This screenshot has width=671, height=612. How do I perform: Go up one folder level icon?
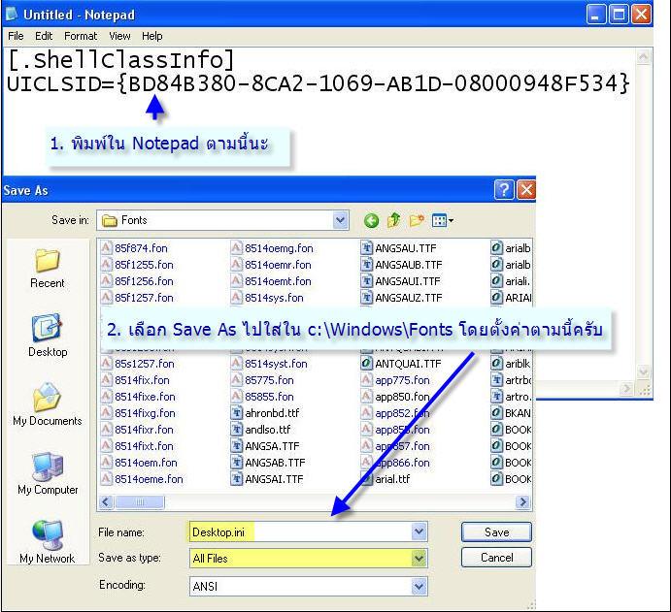click(393, 220)
